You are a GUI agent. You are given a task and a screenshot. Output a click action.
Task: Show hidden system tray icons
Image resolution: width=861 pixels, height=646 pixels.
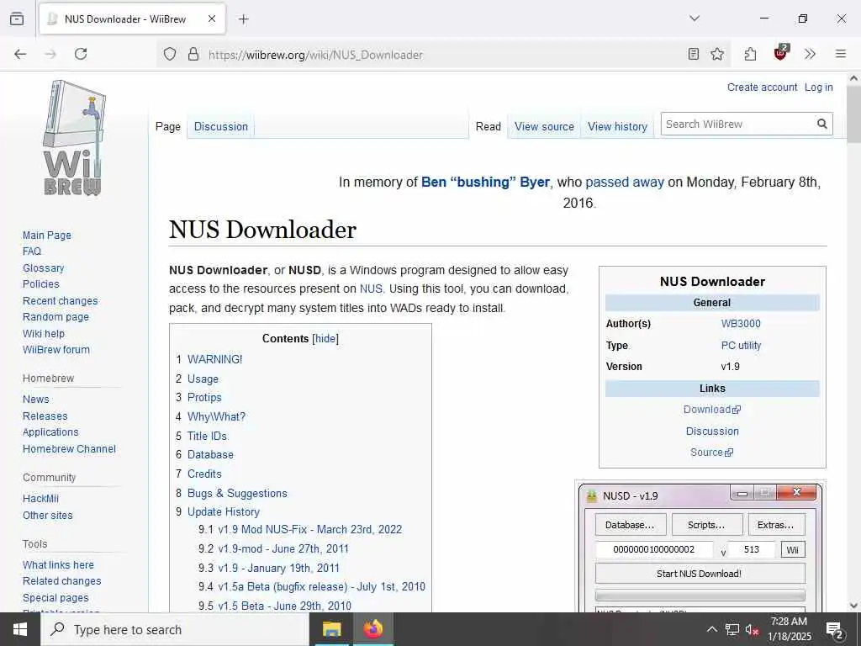click(x=711, y=629)
